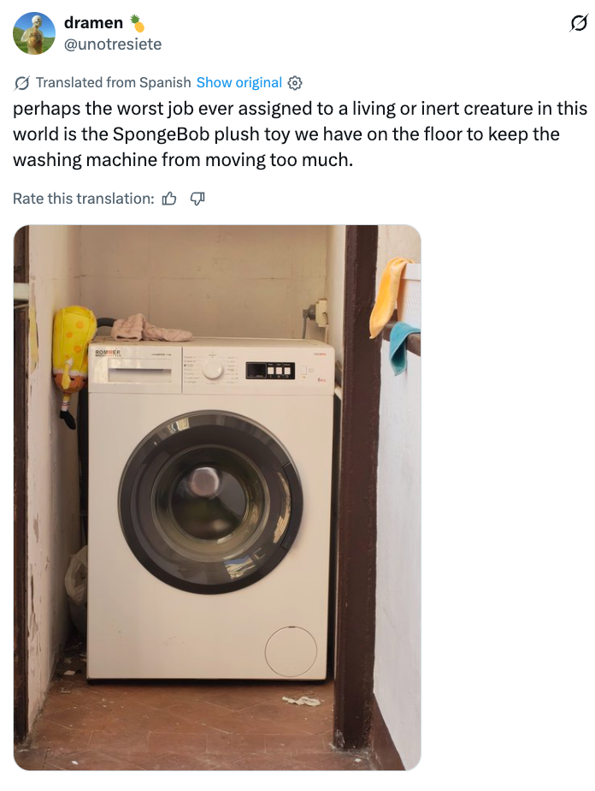
Task: Rate translation with thumbs up
Action: (x=169, y=199)
